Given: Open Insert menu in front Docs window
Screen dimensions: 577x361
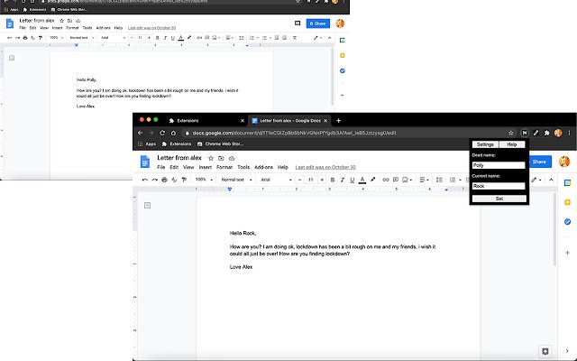Looking at the screenshot, I should tap(205, 167).
